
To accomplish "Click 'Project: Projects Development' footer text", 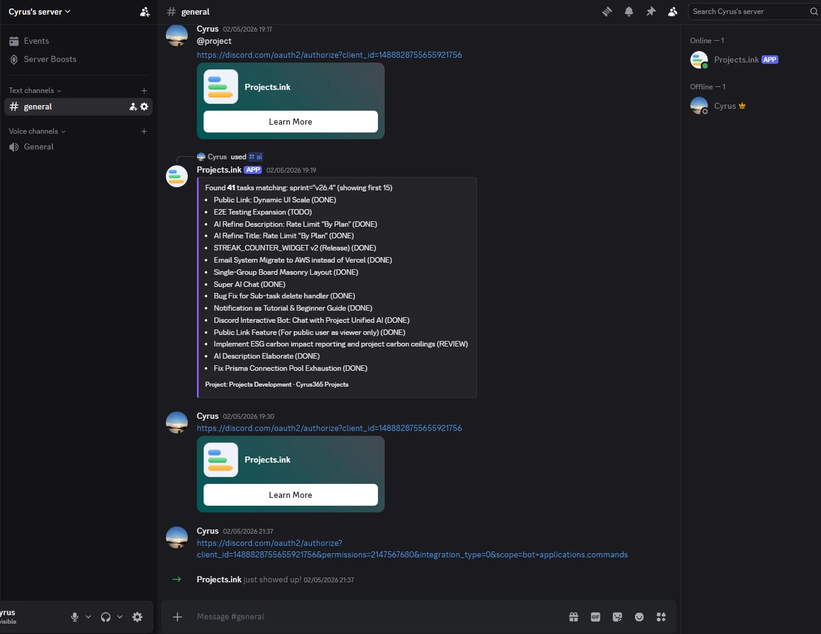I will [x=277, y=384].
